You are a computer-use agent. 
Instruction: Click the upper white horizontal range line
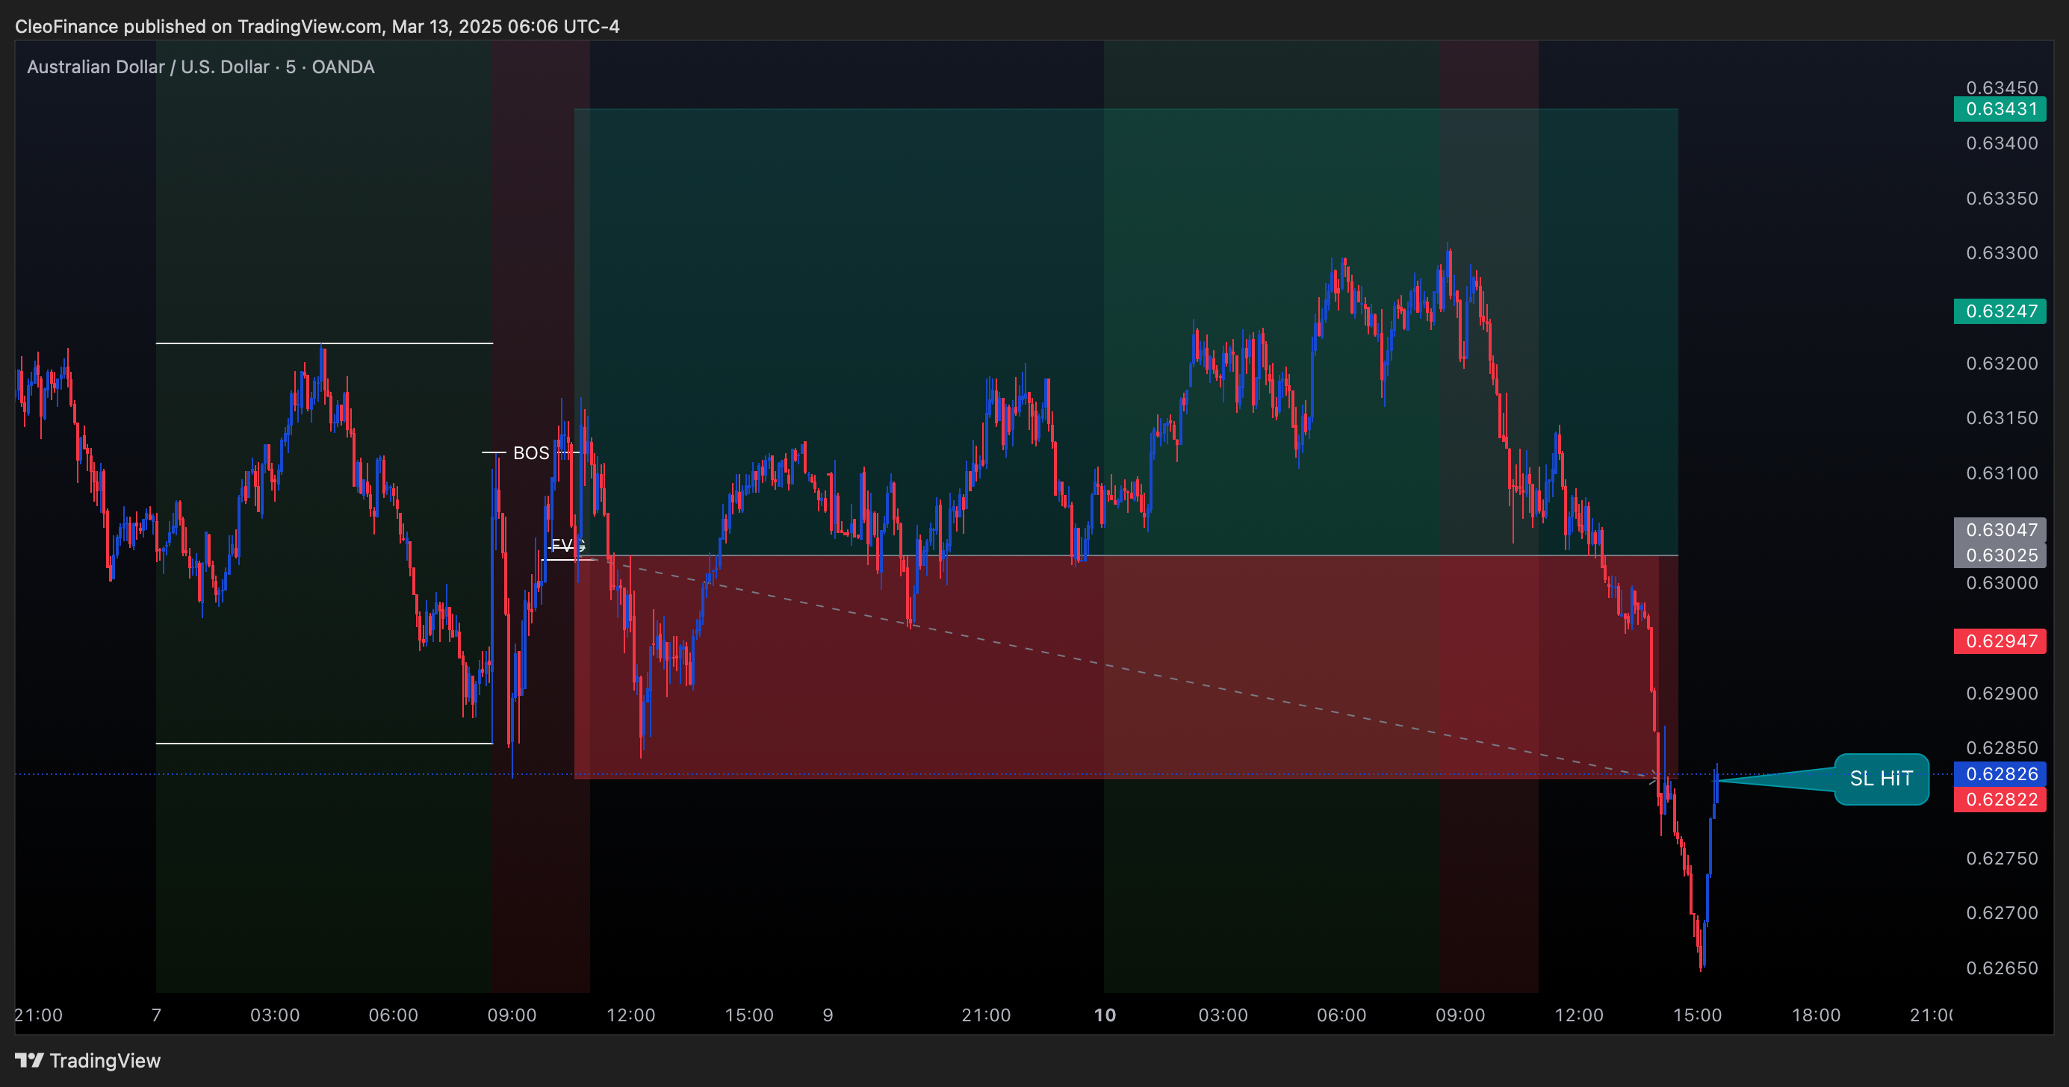[x=324, y=343]
